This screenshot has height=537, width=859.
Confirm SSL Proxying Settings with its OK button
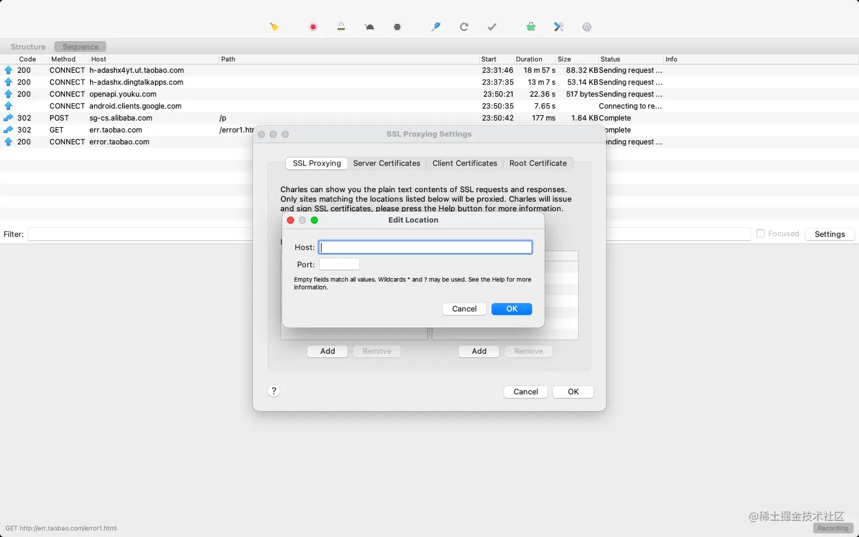click(573, 392)
